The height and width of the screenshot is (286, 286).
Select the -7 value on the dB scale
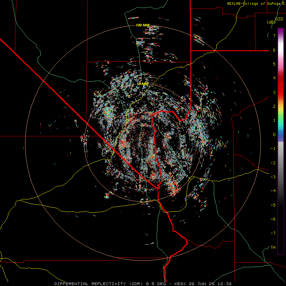(273, 233)
